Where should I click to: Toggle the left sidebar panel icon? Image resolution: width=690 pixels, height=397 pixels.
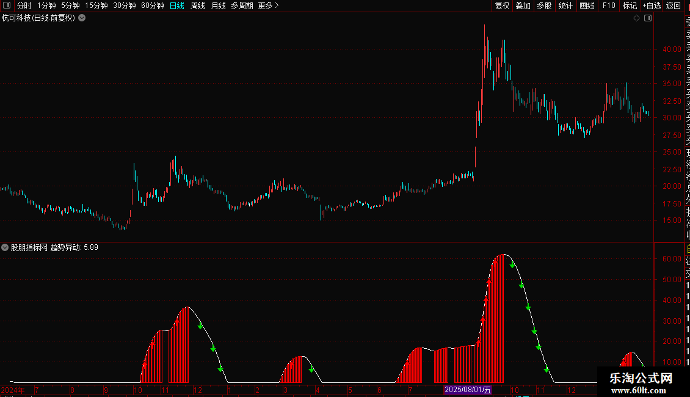[x=7, y=5]
